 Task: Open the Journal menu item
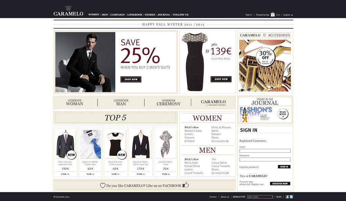[164, 15]
